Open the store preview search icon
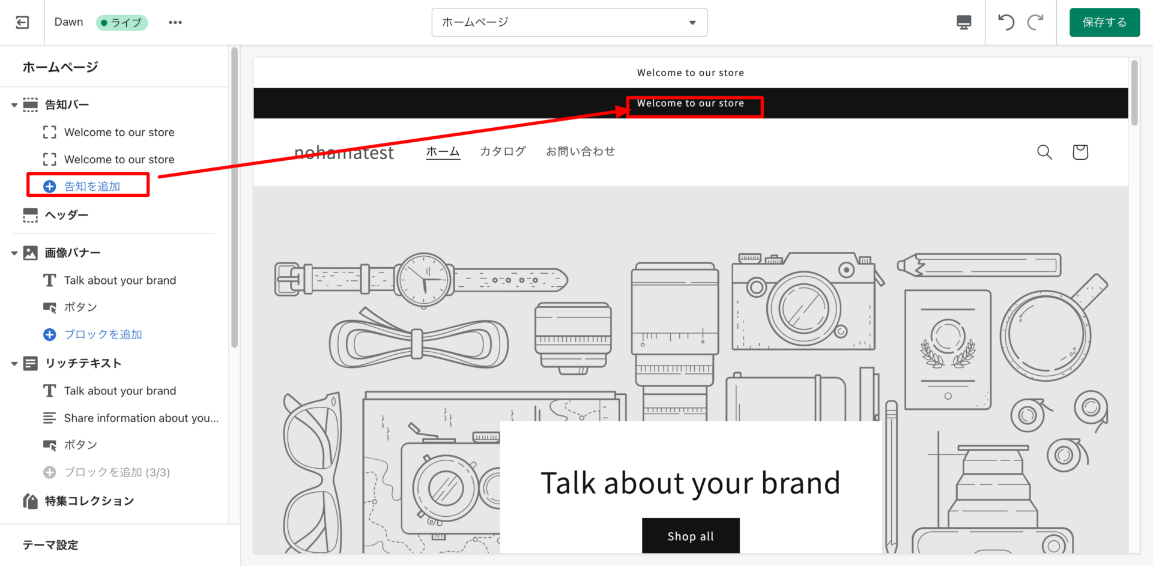This screenshot has width=1153, height=566. [1044, 152]
